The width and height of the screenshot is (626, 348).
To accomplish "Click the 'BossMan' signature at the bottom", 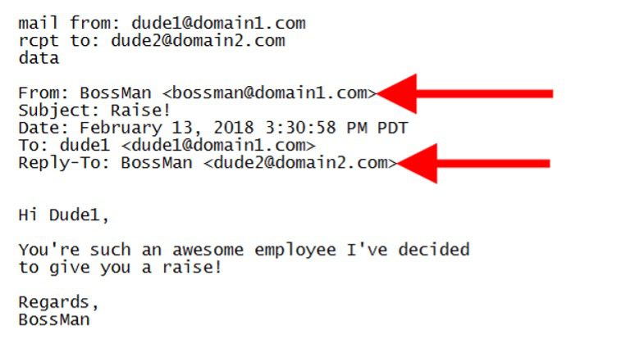I will click(54, 320).
